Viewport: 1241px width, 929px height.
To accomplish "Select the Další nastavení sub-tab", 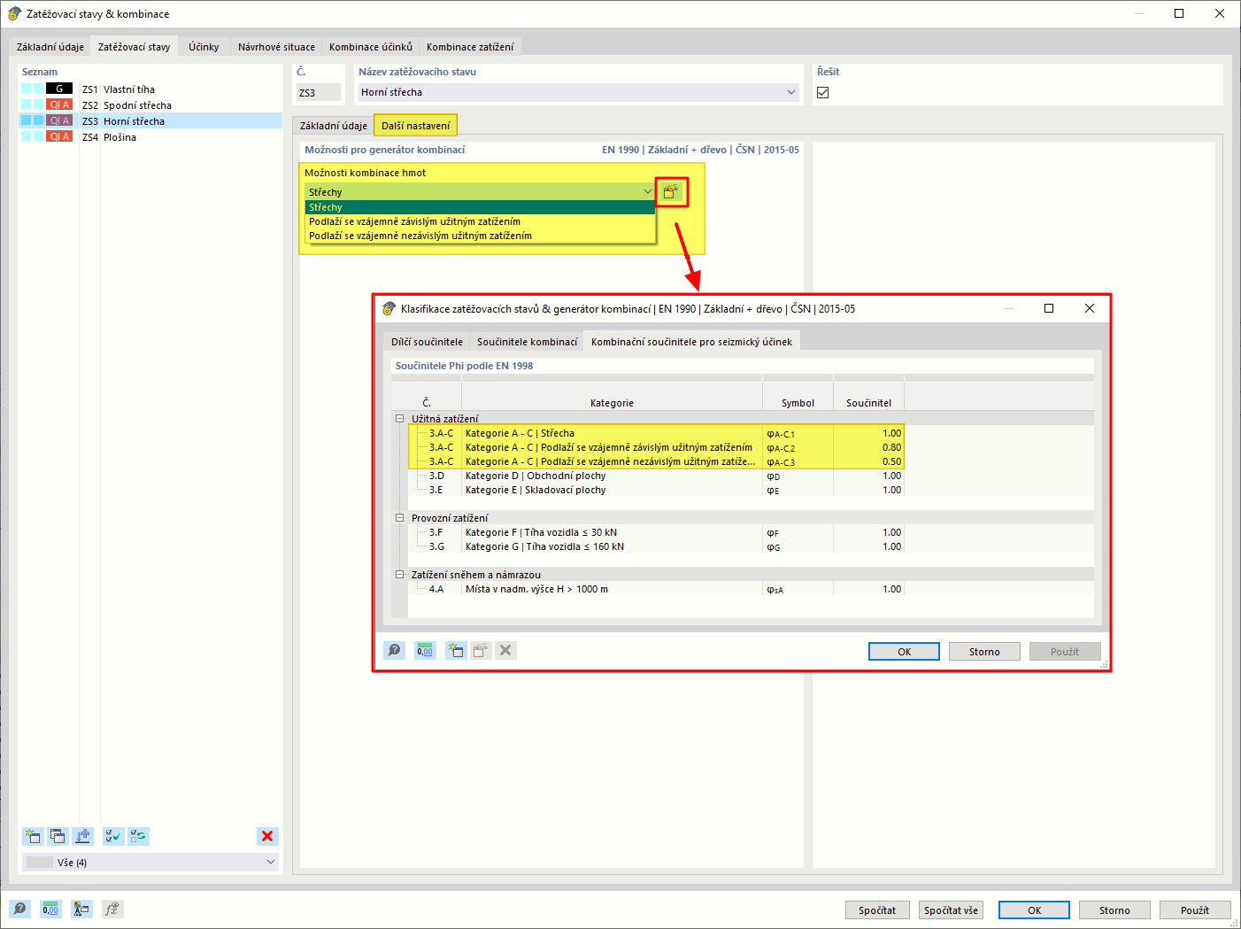I will coord(416,126).
